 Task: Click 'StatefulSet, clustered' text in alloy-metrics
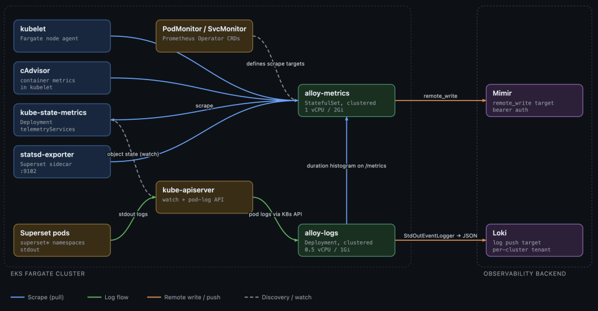(340, 103)
